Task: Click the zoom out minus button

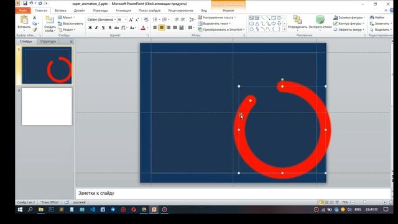Action: pyautogui.click(x=353, y=202)
